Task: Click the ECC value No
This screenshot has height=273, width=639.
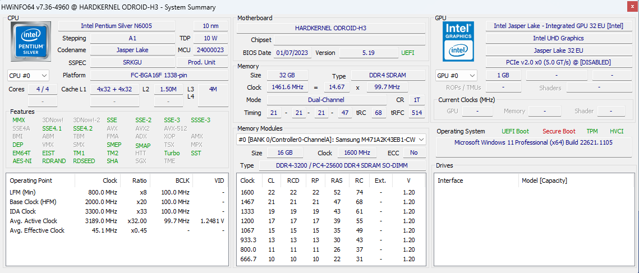Action: 415,153
